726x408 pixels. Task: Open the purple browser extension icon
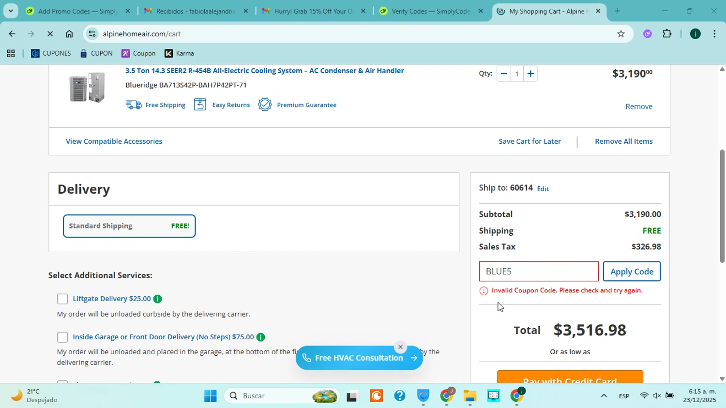click(648, 34)
